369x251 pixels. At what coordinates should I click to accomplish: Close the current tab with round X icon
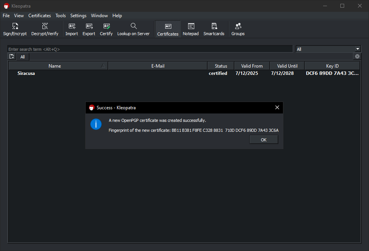pyautogui.click(x=357, y=57)
